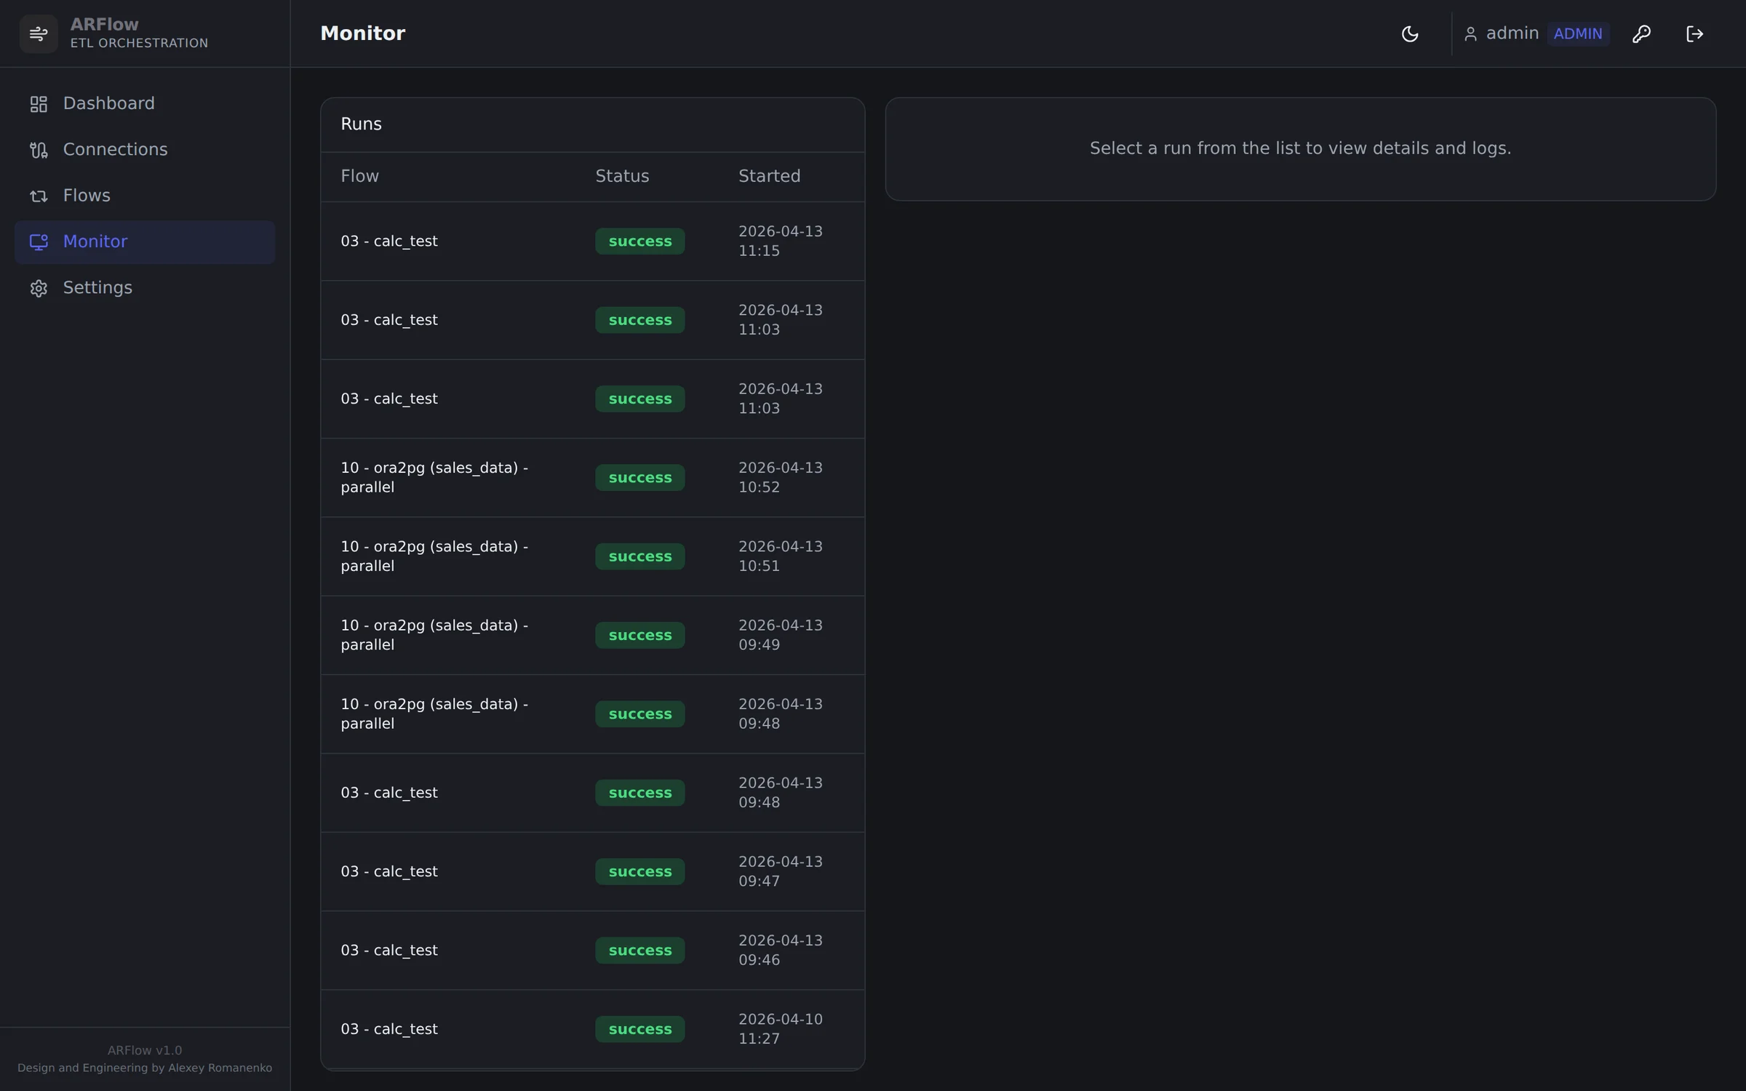
Task: Click the Runs panel title
Action: point(361,124)
